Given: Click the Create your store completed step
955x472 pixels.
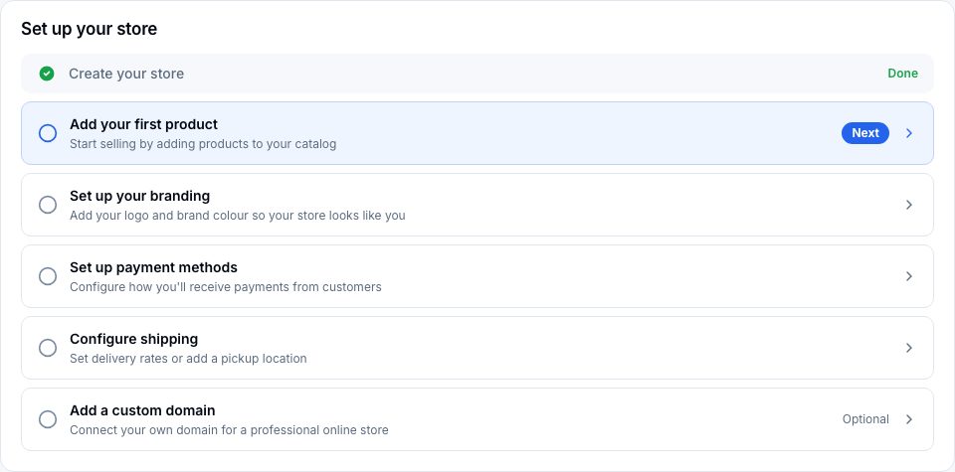Looking at the screenshot, I should [x=477, y=74].
